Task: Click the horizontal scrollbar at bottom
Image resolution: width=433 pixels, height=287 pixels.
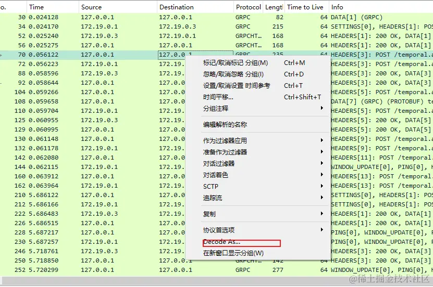Action: point(217,281)
